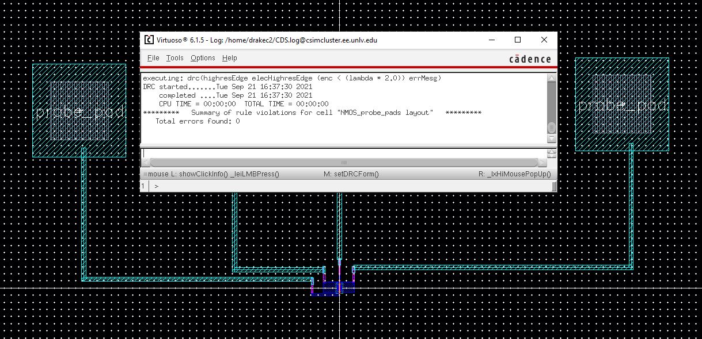Click the 'Summary of rule violations' log line
Screen dimensions: 702x339
[312, 113]
